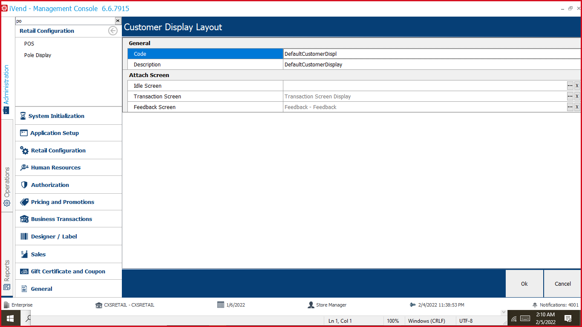The image size is (582, 327).
Task: Click the search field containing 'po'
Action: [65, 21]
